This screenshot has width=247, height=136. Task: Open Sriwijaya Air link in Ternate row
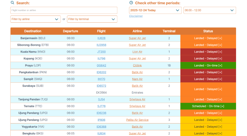pyautogui.click(x=137, y=106)
